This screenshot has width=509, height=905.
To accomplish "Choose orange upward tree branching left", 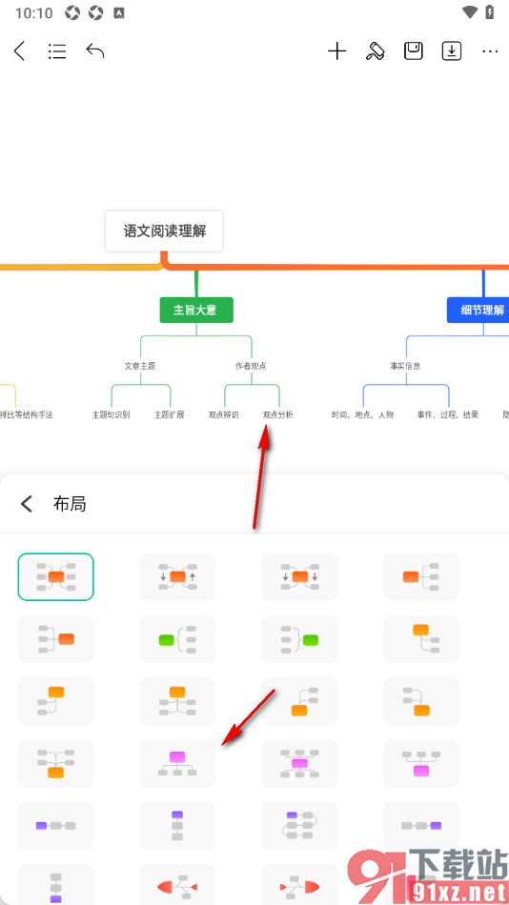I will [421, 701].
